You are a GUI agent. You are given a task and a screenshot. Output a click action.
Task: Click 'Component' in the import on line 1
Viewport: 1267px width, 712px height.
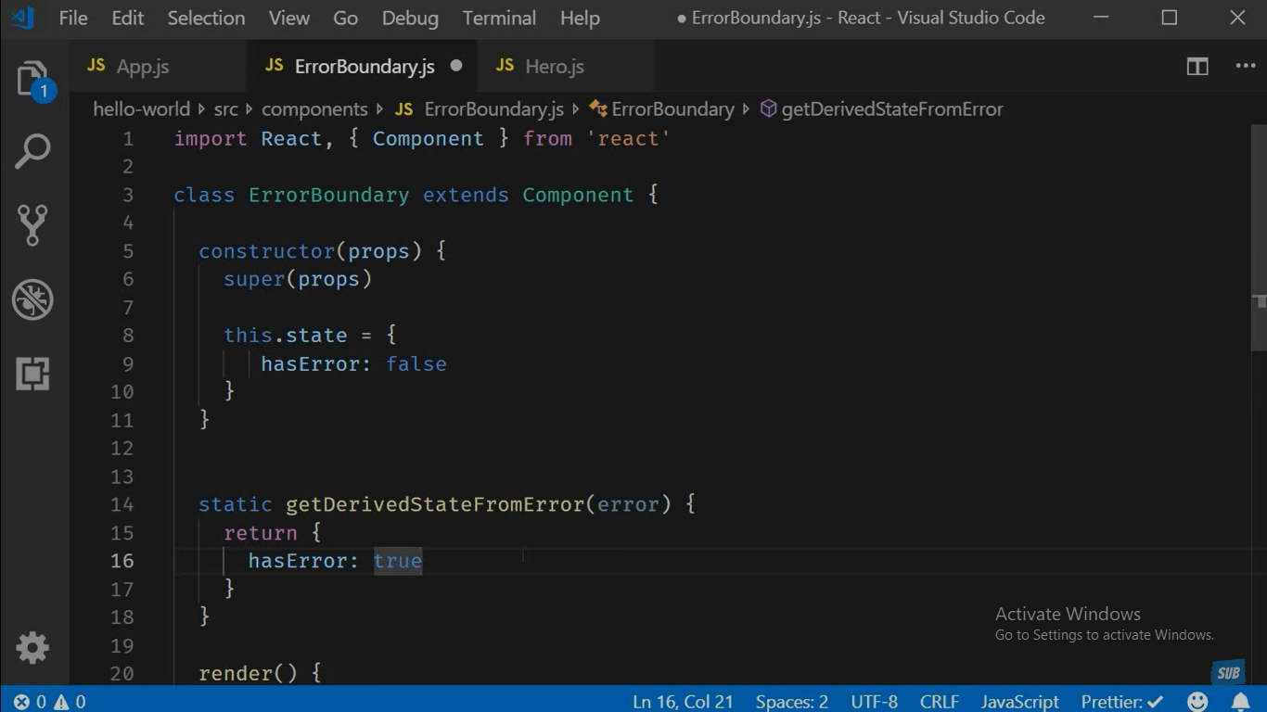coord(429,139)
